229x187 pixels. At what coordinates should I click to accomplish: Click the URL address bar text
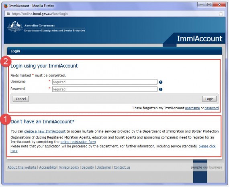tap(40, 14)
